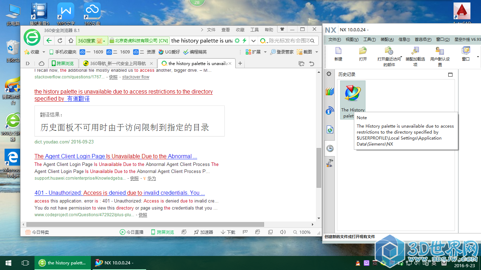Click 跨屏浏览 in browser status bar
Image resolution: width=481 pixels, height=270 pixels.
[x=162, y=232]
